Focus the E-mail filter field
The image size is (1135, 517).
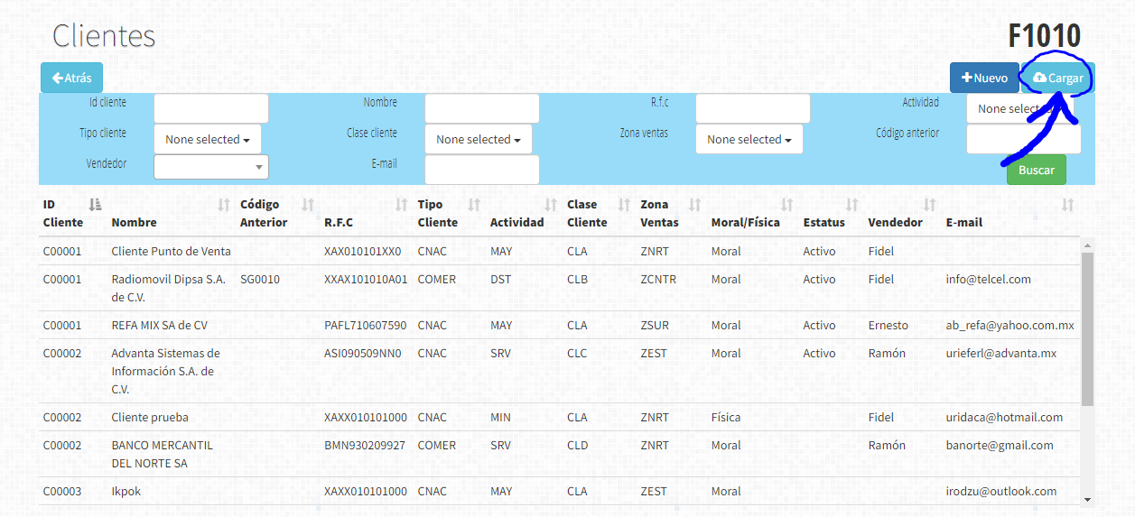[482, 170]
